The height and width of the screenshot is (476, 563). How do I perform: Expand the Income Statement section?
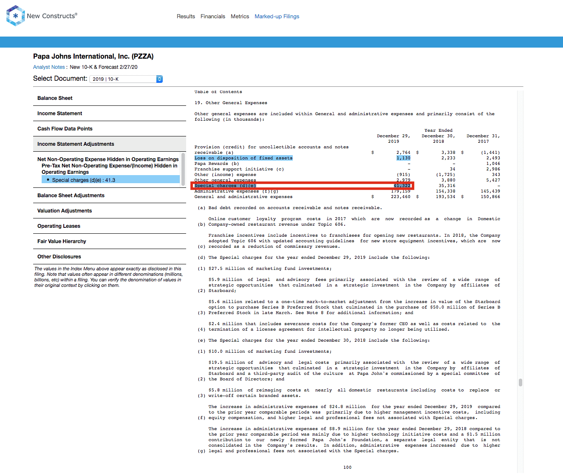(x=110, y=113)
